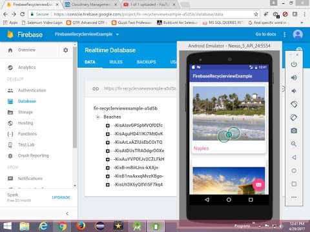This screenshot has height=232, width=310.
Task: Open Firebase project settings gear icon
Action: (x=66, y=50)
